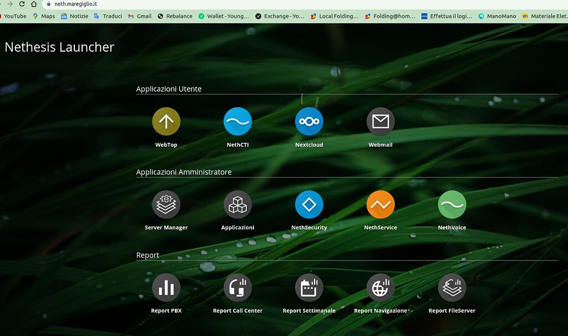The height and width of the screenshot is (336, 568).
Task: Open the Materiale Elet... bookmark
Action: coord(545,16)
